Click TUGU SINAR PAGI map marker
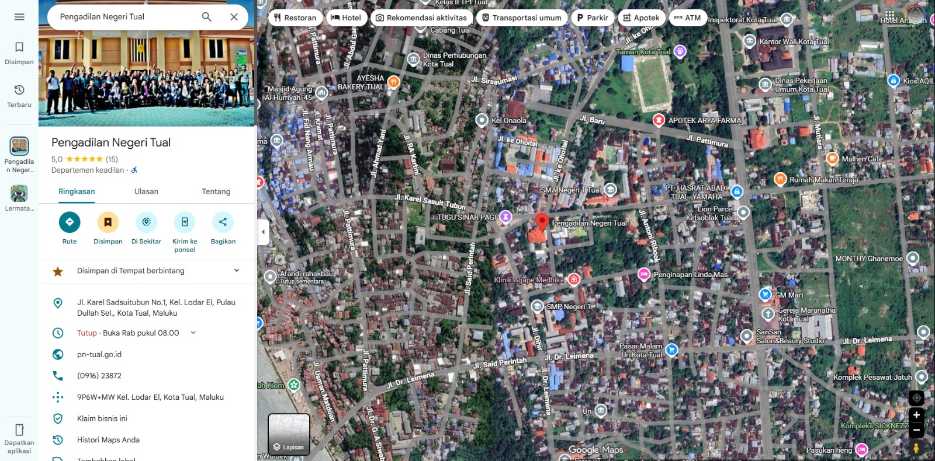Image resolution: width=935 pixels, height=461 pixels. pos(505,217)
